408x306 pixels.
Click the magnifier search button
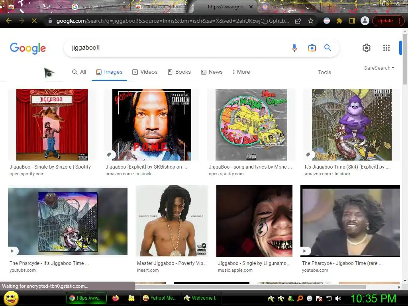(x=328, y=48)
